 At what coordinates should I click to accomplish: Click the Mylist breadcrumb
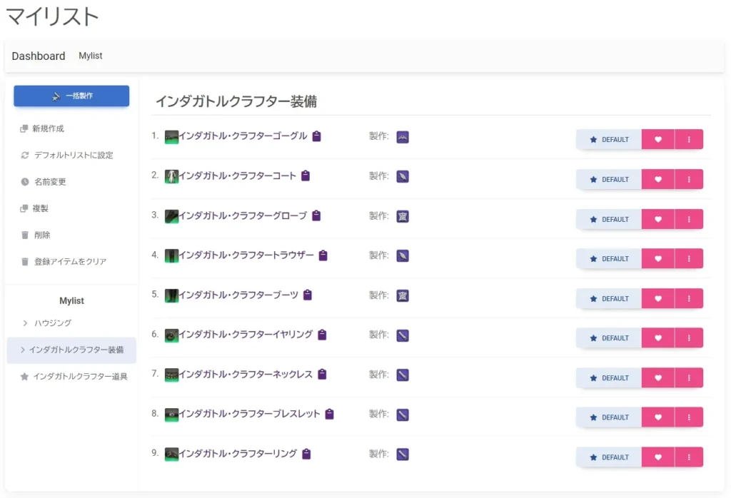(91, 56)
